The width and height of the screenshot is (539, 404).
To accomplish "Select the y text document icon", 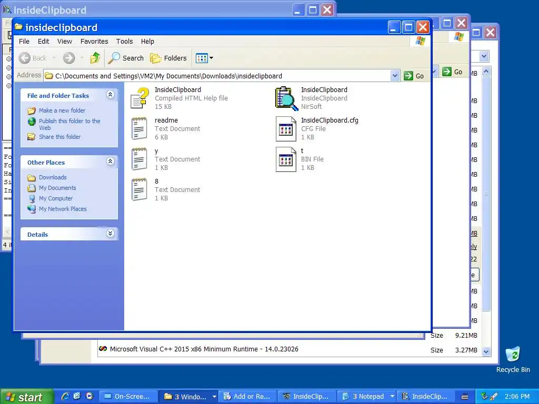I will (x=139, y=159).
